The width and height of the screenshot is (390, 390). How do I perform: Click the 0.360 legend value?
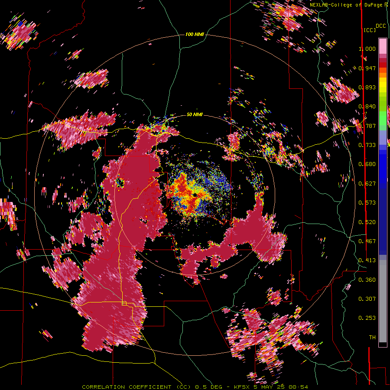point(367,280)
